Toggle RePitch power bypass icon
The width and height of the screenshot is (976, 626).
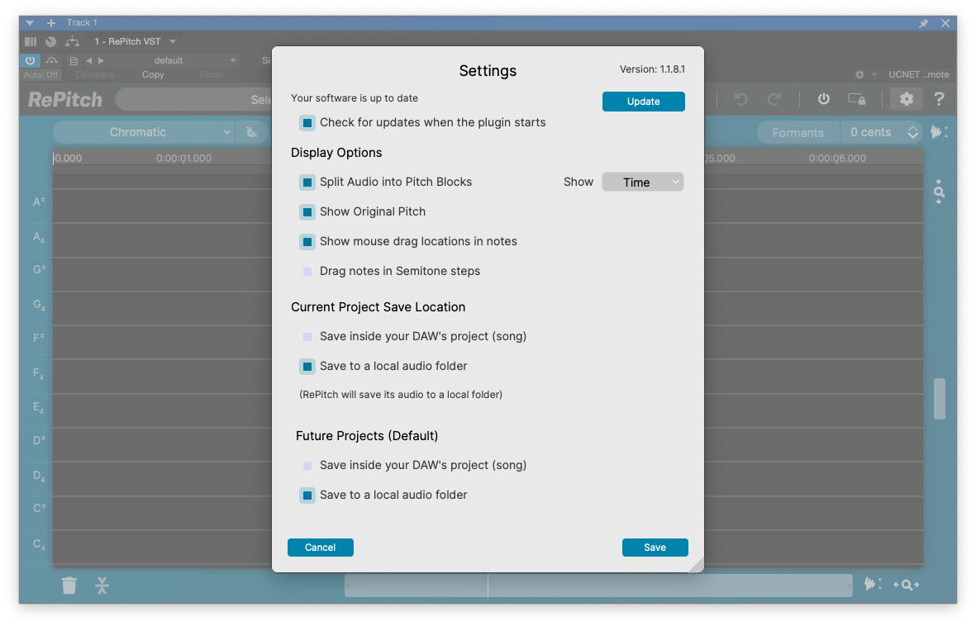pyautogui.click(x=823, y=99)
